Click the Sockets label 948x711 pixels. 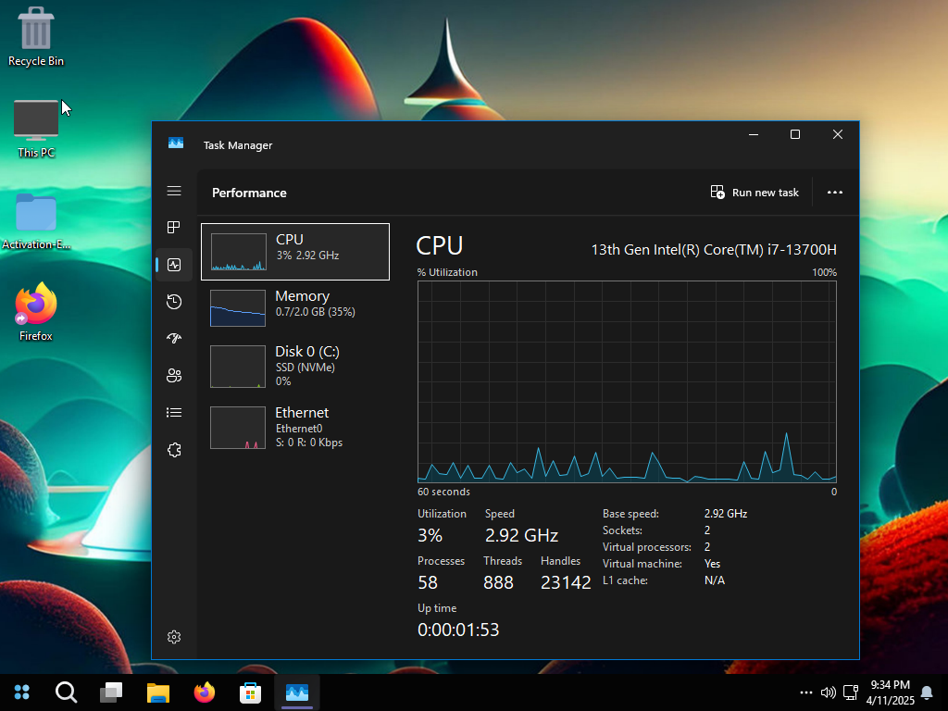622,530
